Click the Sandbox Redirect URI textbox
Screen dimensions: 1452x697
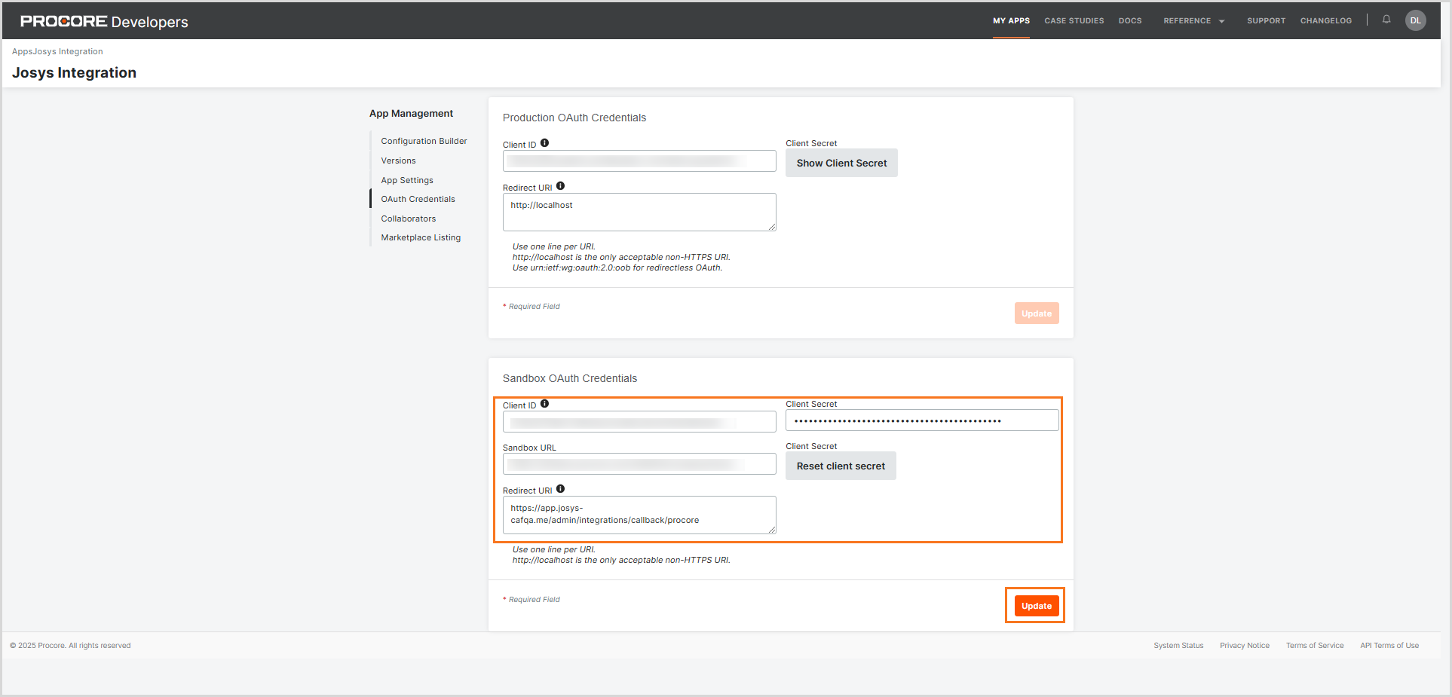coord(639,515)
